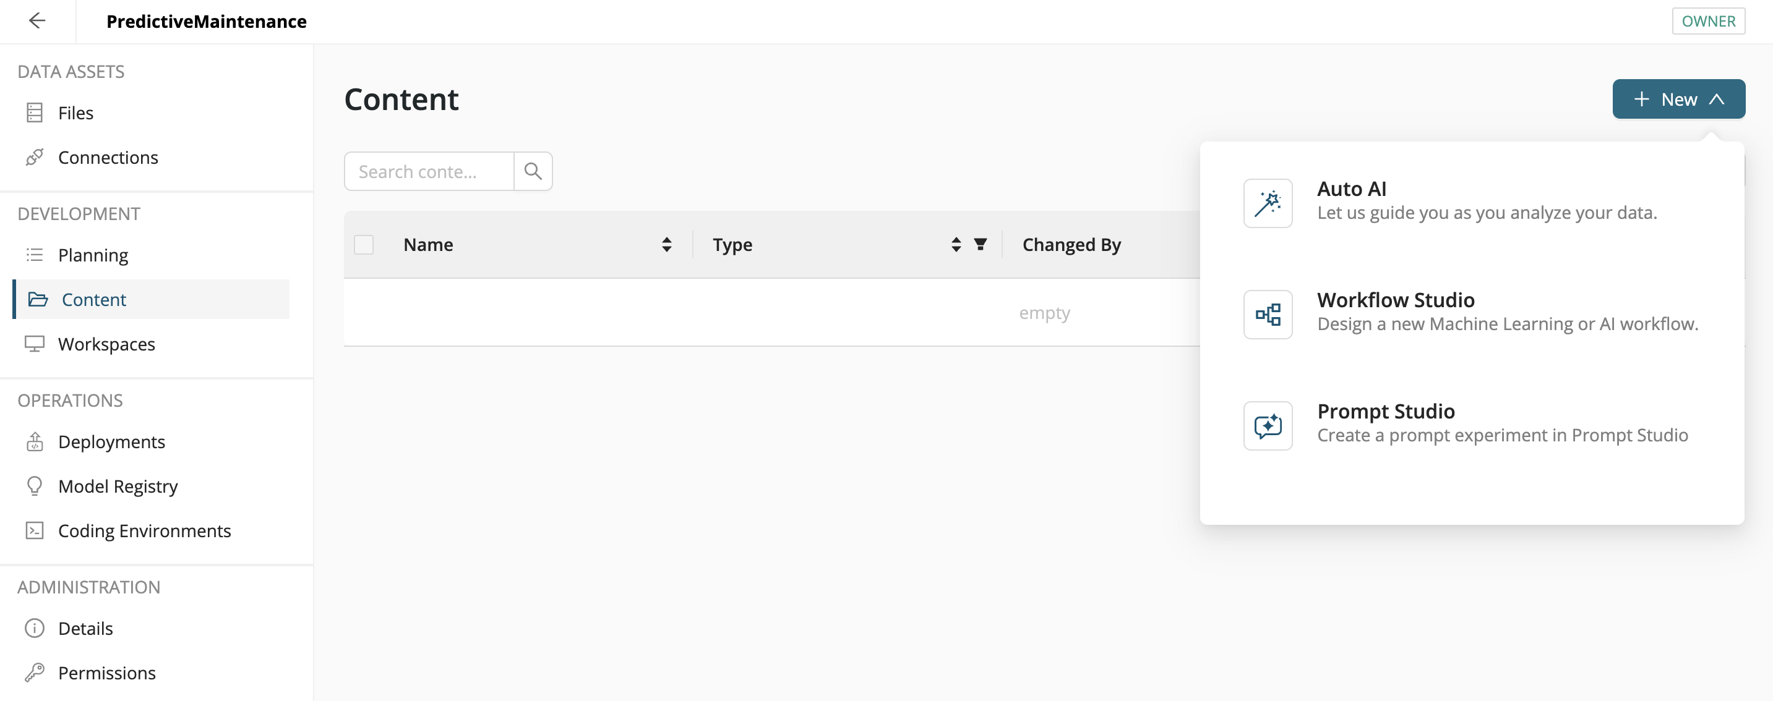Click the Connections link icon
The width and height of the screenshot is (1773, 701).
click(35, 157)
